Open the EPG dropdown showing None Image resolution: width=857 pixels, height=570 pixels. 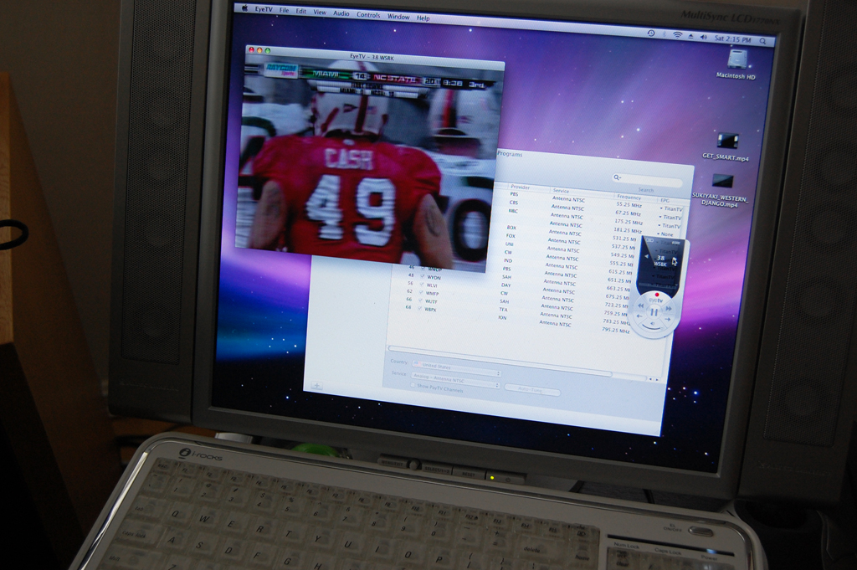[665, 234]
